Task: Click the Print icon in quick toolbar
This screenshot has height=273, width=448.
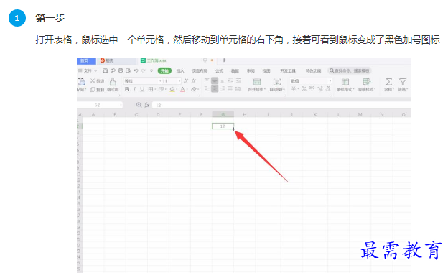Action: 121,70
